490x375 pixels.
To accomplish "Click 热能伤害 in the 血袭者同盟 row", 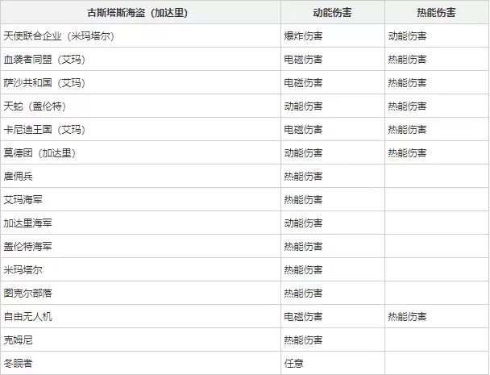I will click(407, 60).
